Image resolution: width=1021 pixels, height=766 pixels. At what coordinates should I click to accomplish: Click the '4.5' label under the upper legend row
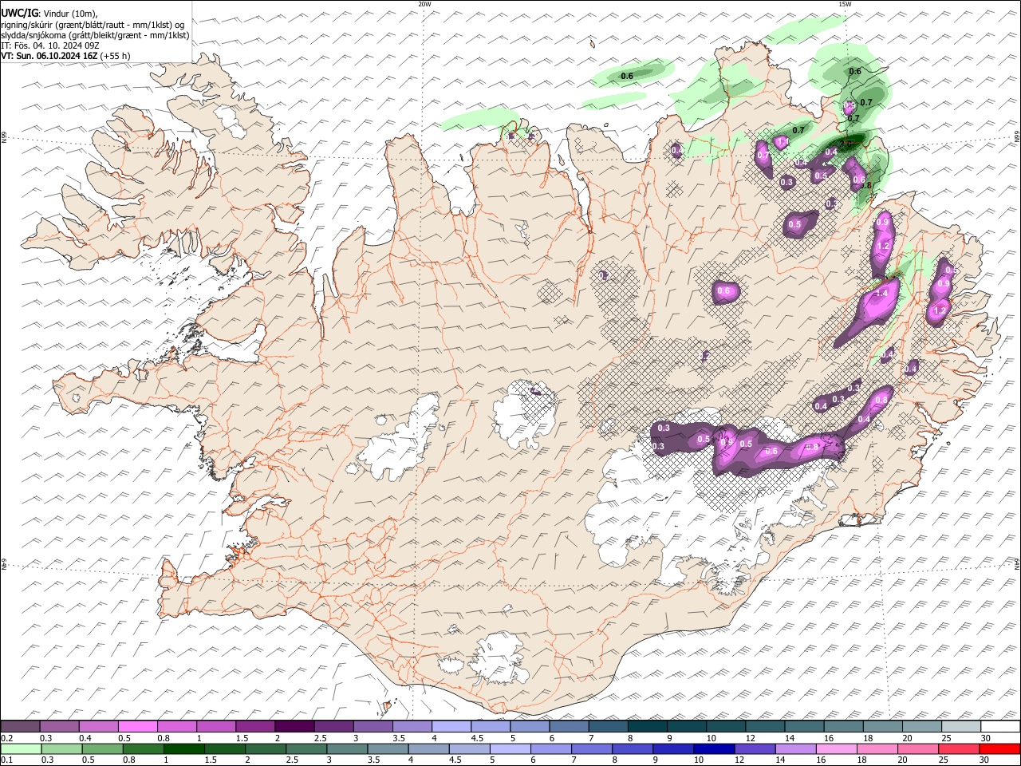coord(477,737)
